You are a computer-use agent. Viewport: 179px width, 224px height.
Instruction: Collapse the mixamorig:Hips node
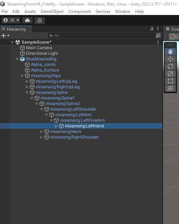coord(22,76)
